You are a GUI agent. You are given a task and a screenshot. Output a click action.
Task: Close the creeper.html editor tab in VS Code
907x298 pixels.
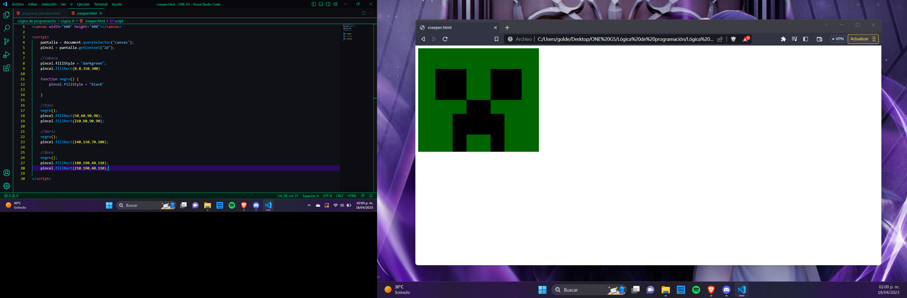pyautogui.click(x=101, y=13)
